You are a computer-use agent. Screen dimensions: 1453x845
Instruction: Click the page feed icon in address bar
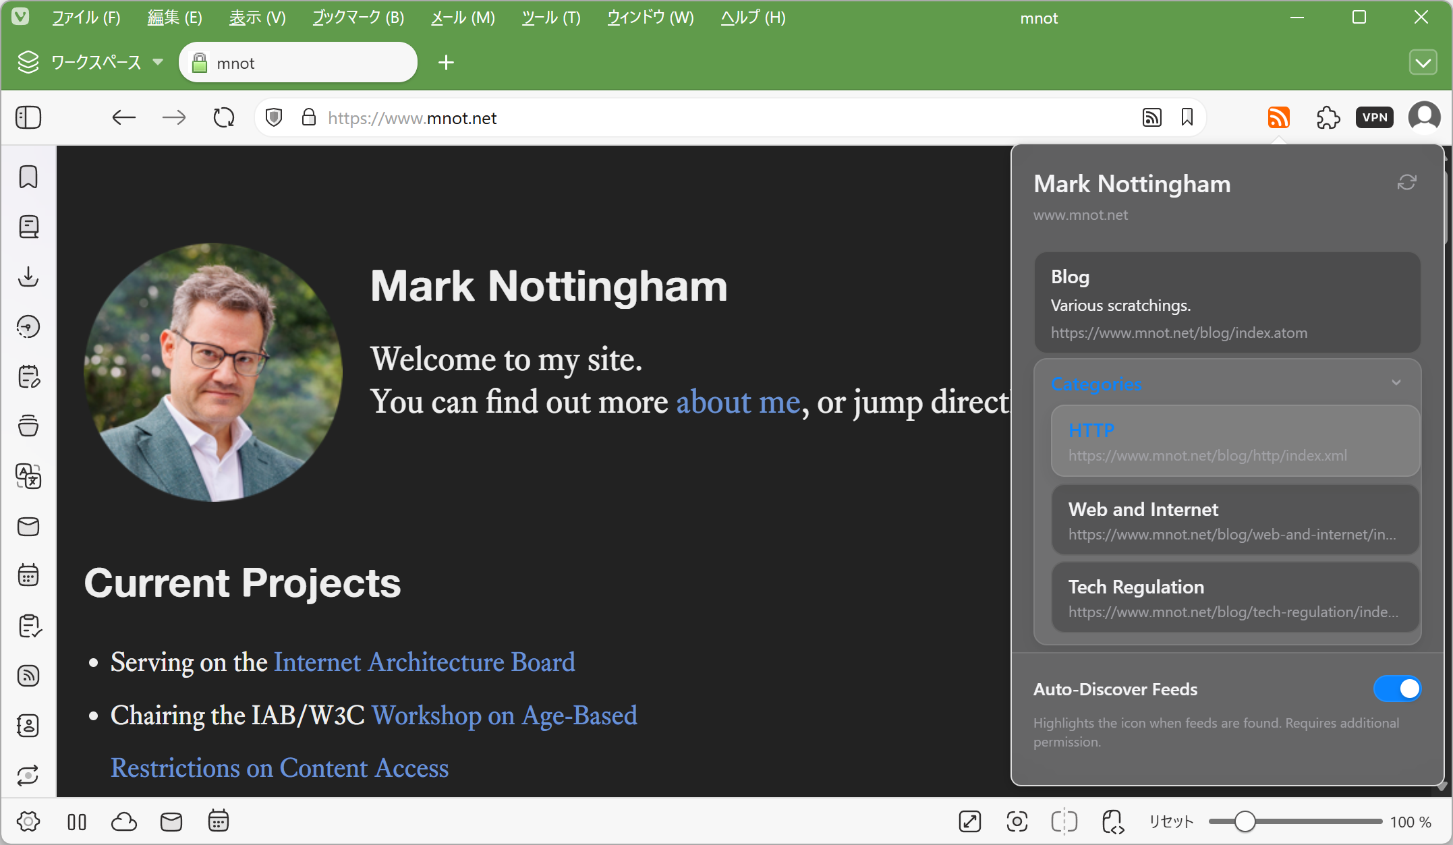coord(1151,117)
